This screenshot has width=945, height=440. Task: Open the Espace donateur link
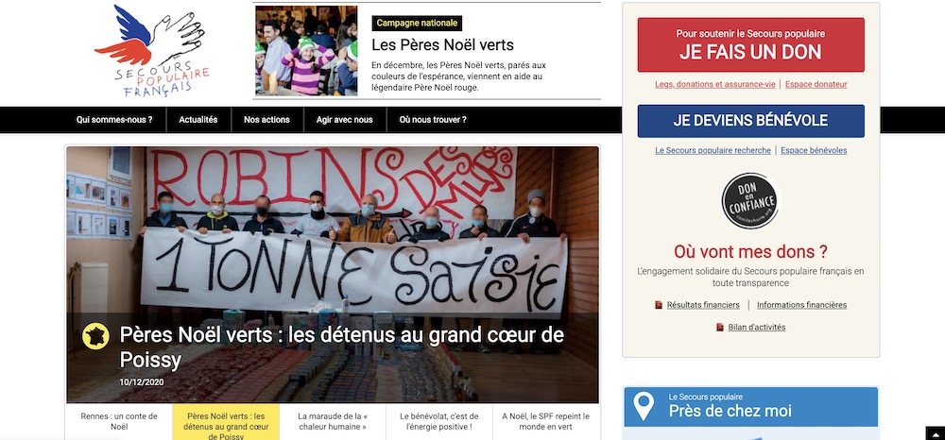click(x=816, y=84)
